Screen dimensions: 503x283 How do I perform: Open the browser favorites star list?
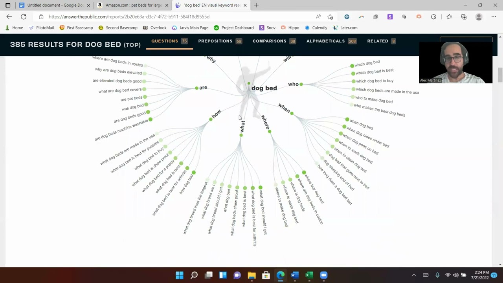(449, 17)
